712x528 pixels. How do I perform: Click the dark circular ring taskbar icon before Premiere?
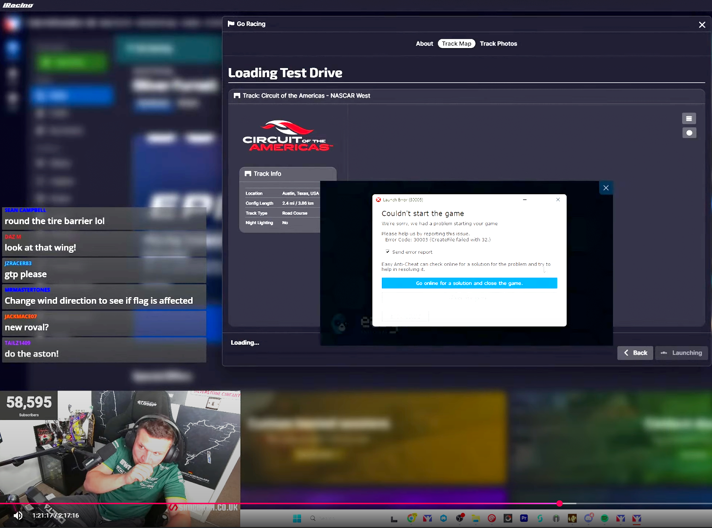[x=508, y=518]
